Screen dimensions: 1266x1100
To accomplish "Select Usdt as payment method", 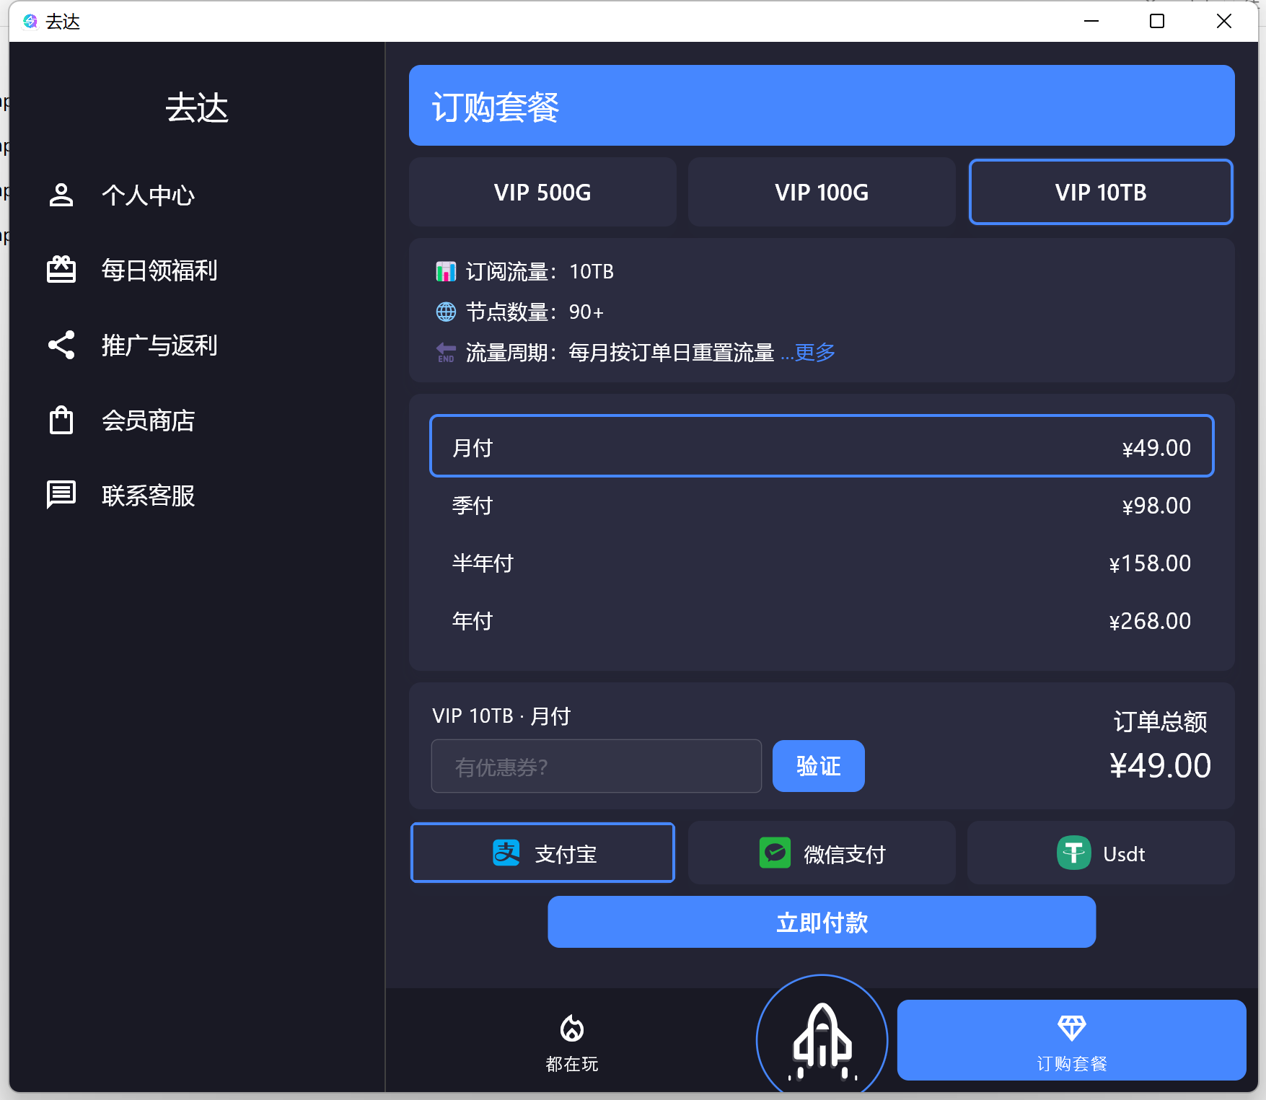I will click(1101, 853).
